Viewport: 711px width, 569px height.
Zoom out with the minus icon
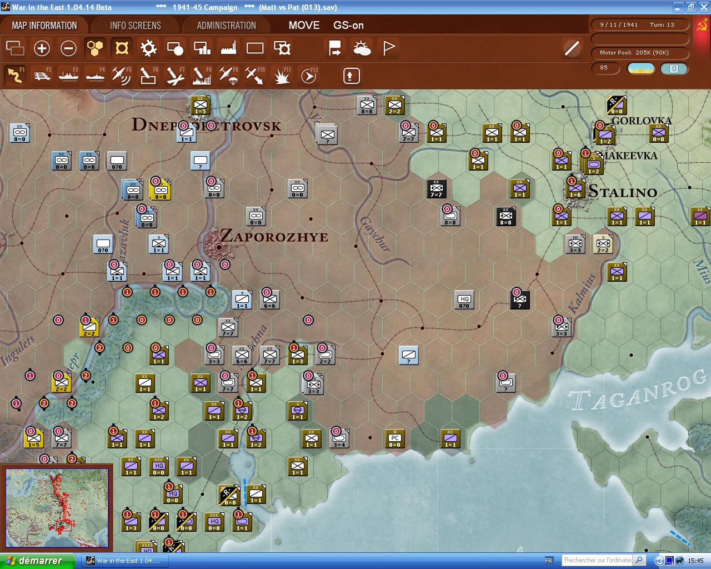click(68, 48)
